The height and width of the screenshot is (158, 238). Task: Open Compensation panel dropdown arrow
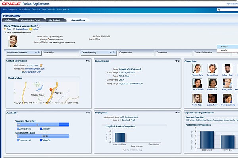tap(177, 61)
